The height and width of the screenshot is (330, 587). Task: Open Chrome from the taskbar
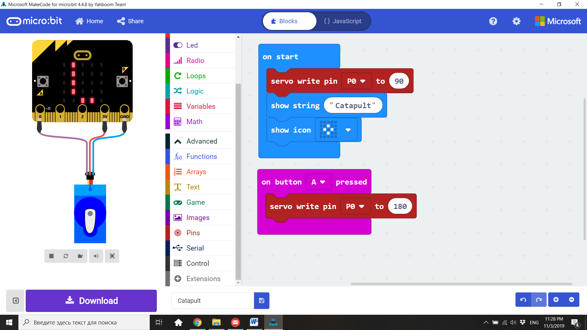click(x=198, y=322)
